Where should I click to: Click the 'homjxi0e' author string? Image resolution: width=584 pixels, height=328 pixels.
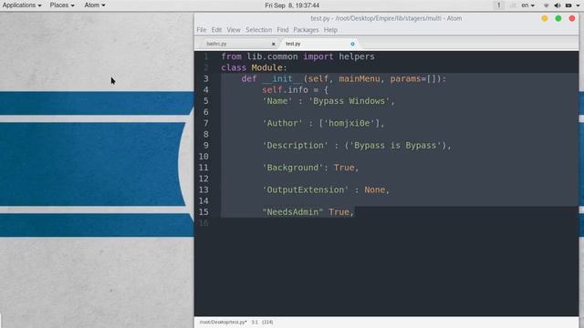349,123
